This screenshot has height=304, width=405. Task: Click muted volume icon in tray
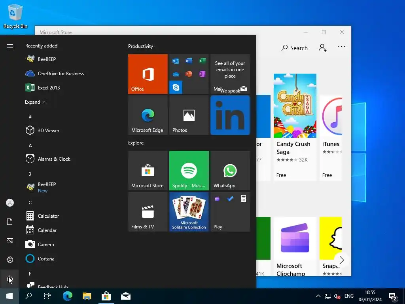point(337,296)
